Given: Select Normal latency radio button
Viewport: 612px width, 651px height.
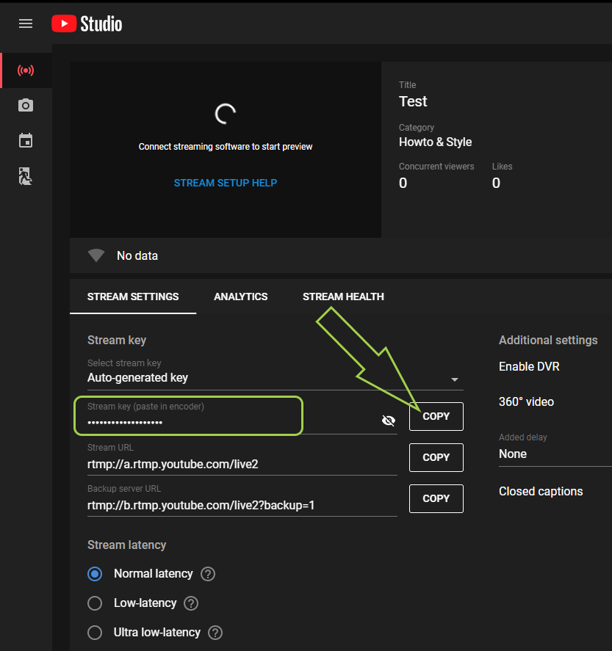Looking at the screenshot, I should click(95, 574).
